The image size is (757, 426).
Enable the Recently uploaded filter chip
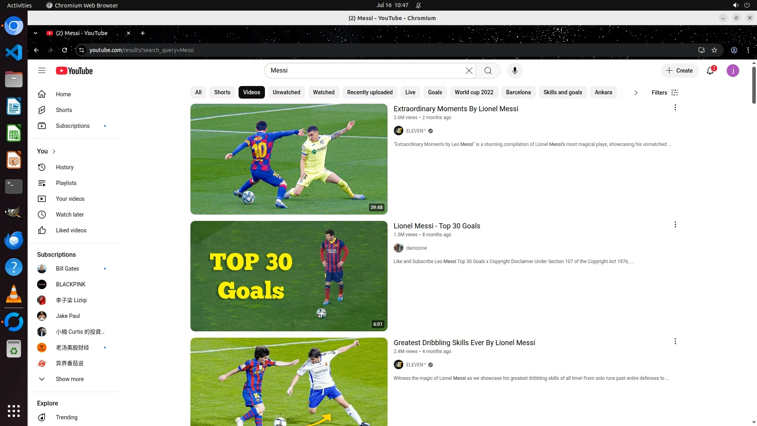coord(369,92)
